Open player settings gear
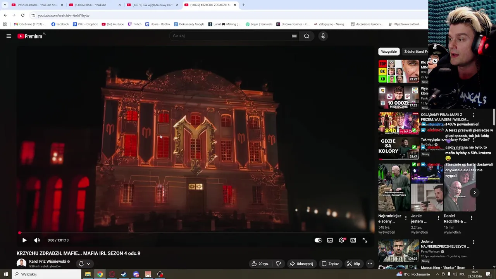496x279 pixels. pyautogui.click(x=341, y=240)
